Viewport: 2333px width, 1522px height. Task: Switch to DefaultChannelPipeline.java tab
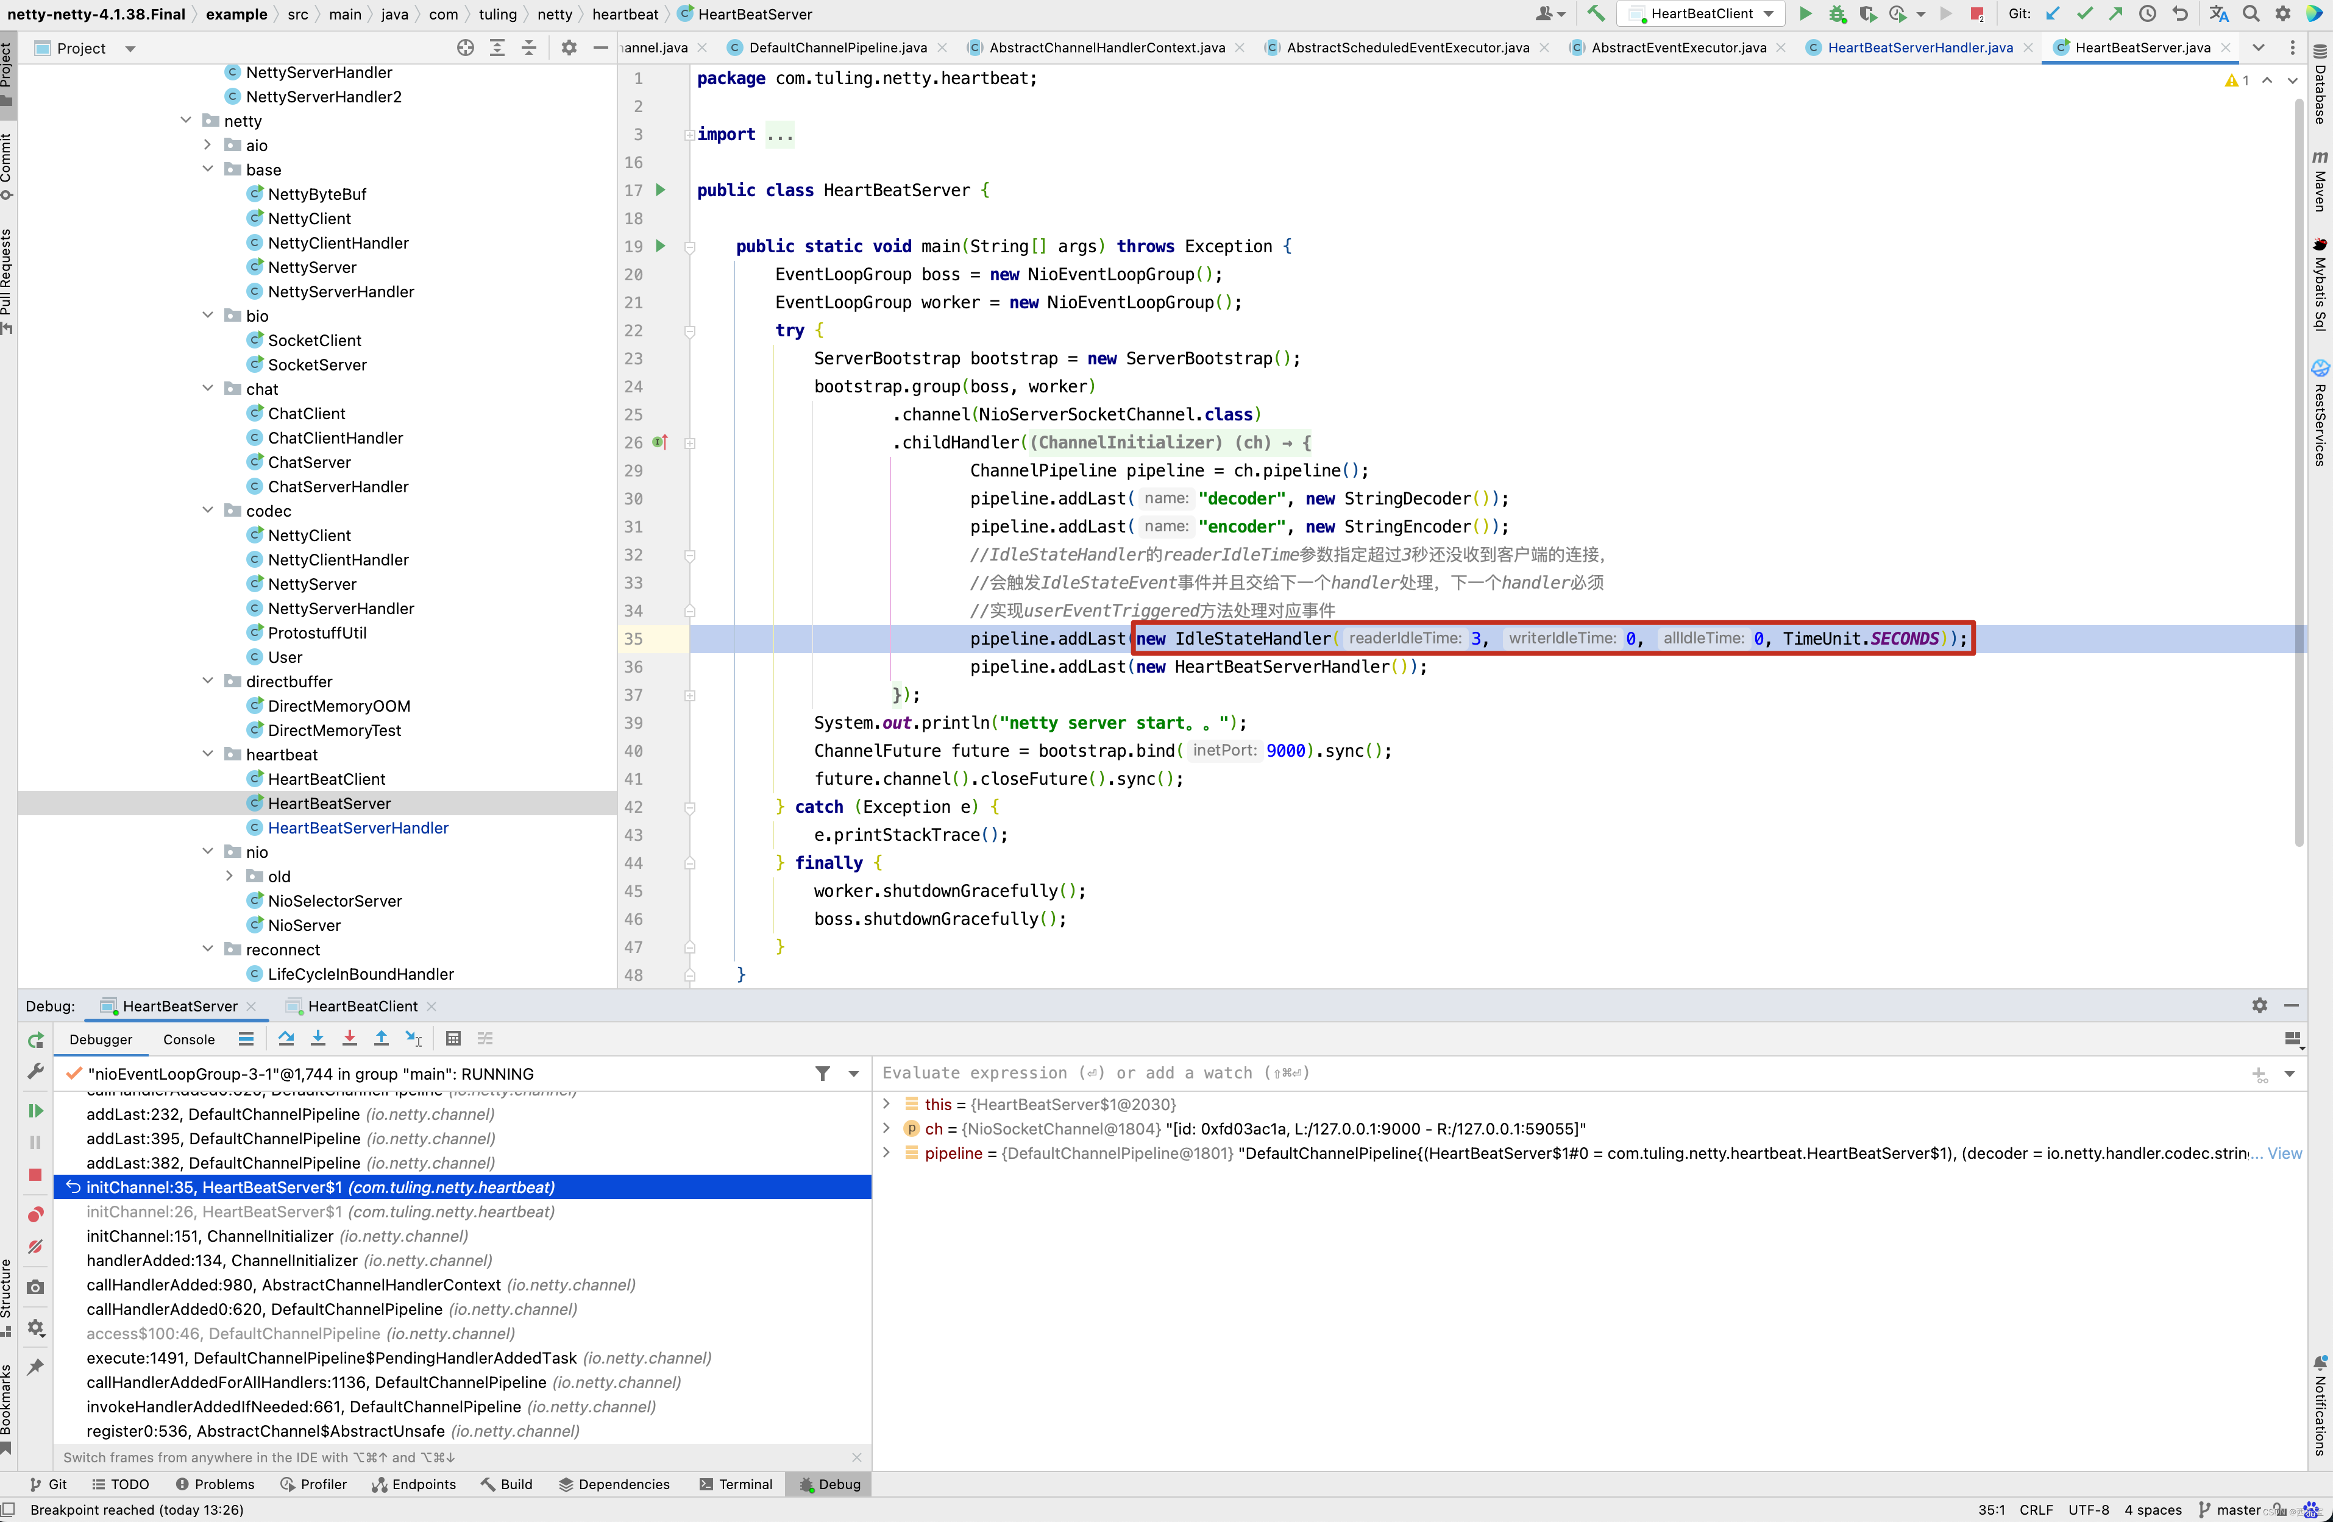(x=837, y=47)
